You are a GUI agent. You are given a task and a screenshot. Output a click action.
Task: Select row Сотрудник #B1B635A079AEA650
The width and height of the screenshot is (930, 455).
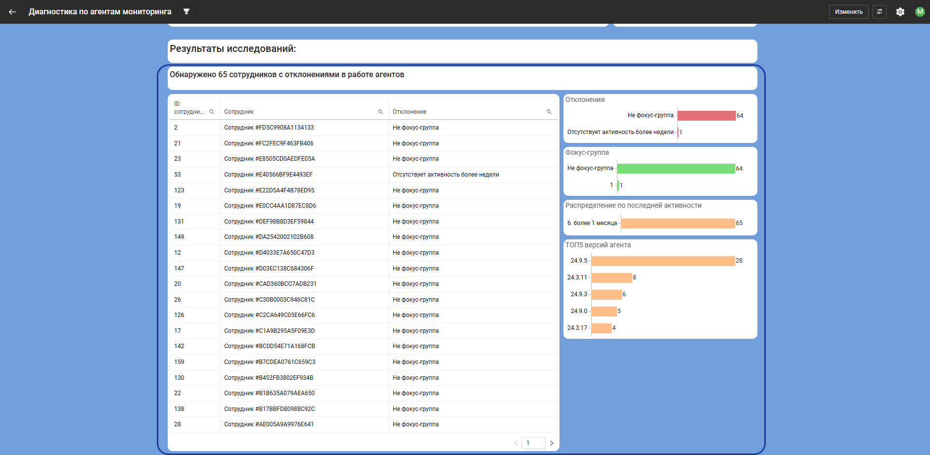pyautogui.click(x=364, y=393)
